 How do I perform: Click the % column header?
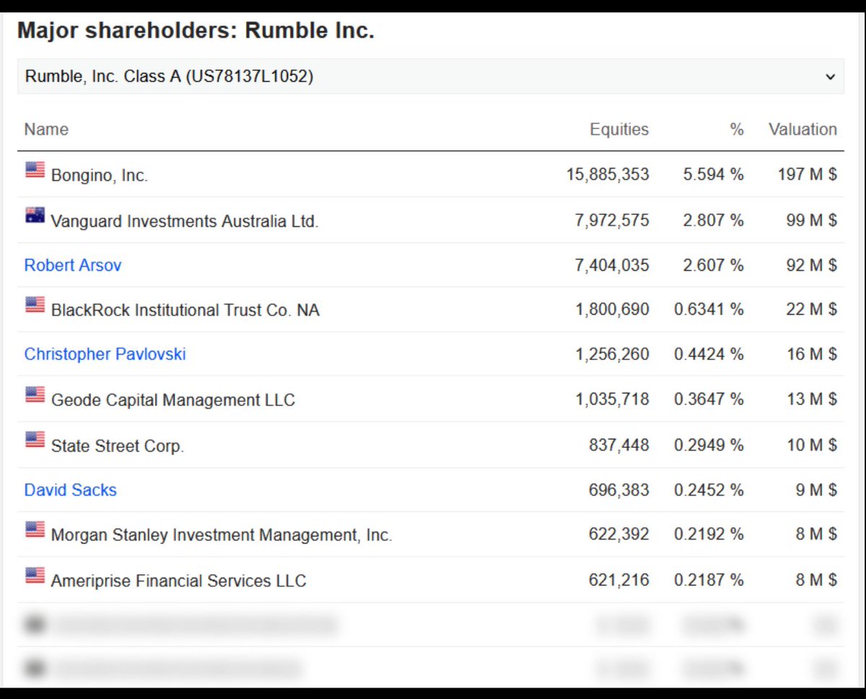pyautogui.click(x=736, y=130)
